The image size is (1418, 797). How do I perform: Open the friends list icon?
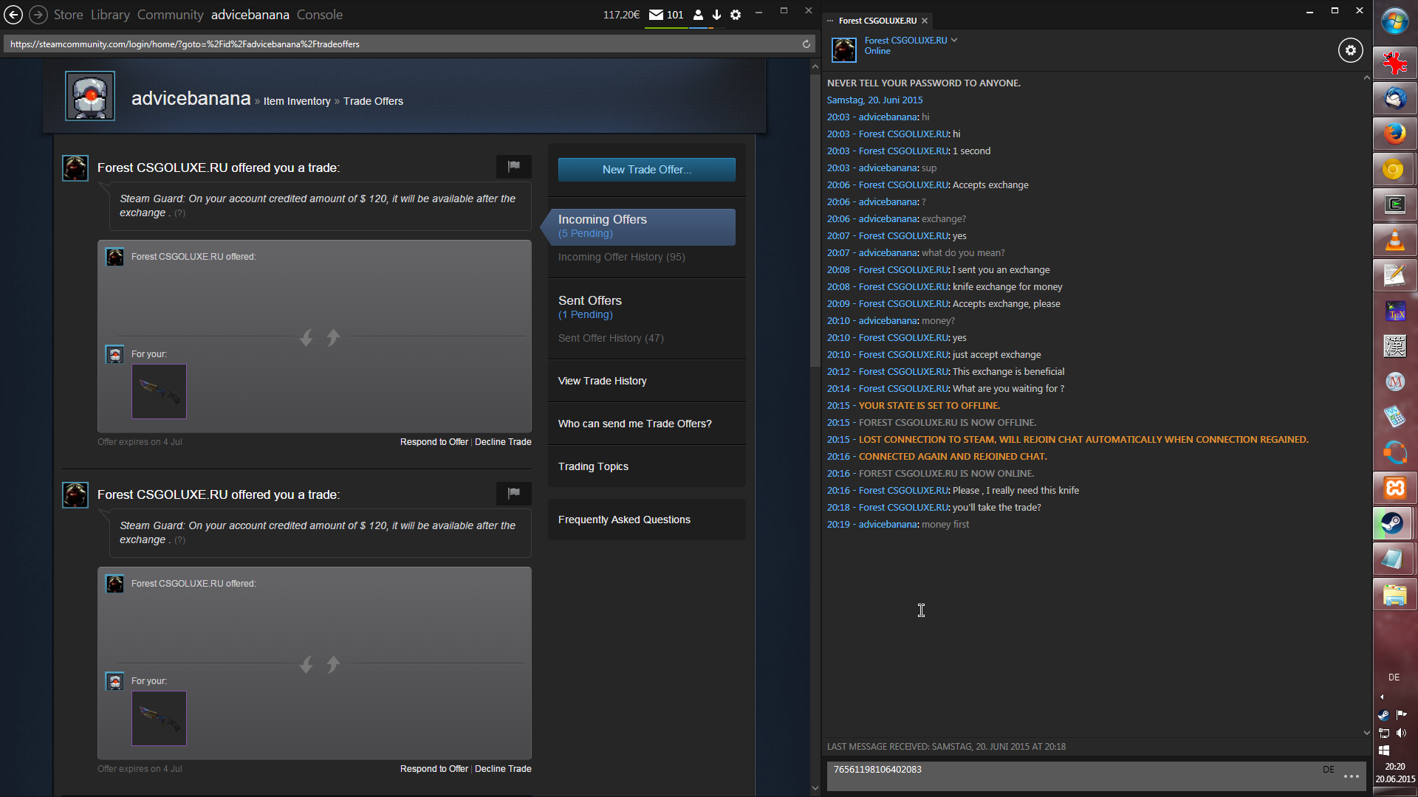(x=698, y=14)
